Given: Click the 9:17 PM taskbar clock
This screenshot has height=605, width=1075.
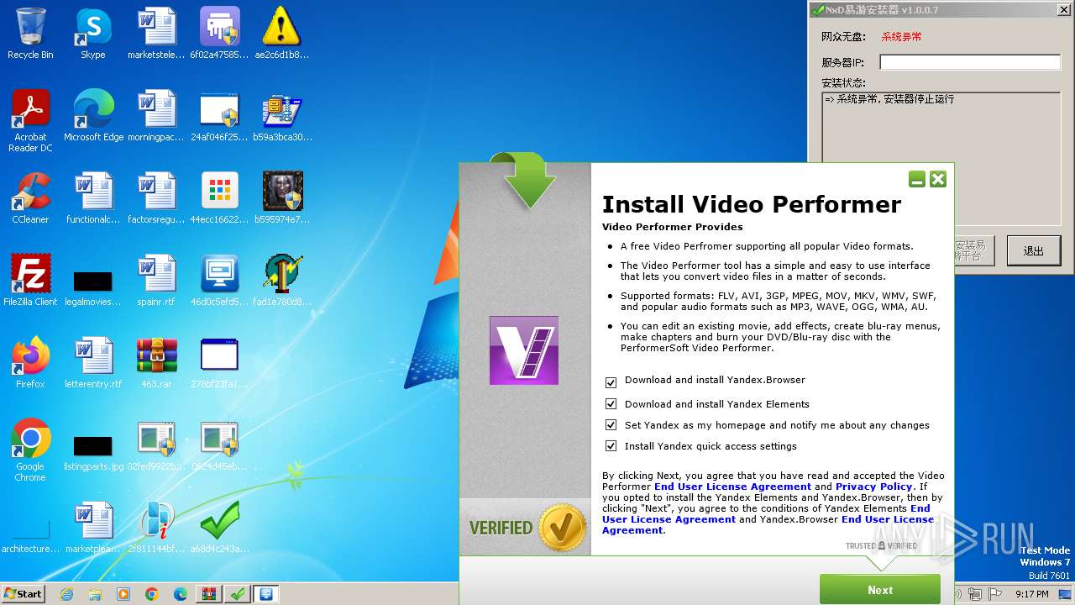Looking at the screenshot, I should tap(1032, 594).
